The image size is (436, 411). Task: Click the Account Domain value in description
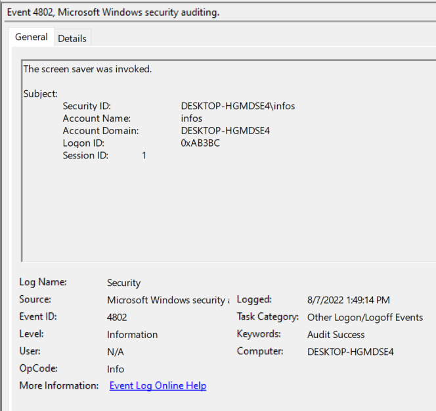(x=225, y=131)
